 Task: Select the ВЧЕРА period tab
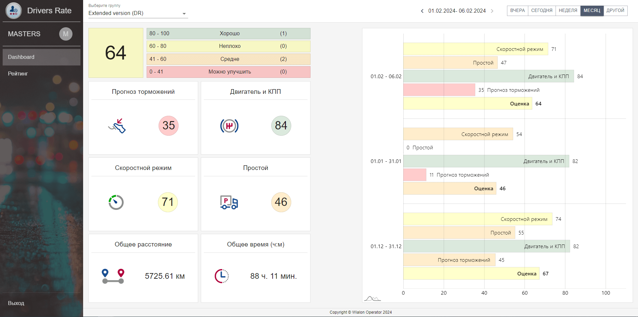[517, 11]
